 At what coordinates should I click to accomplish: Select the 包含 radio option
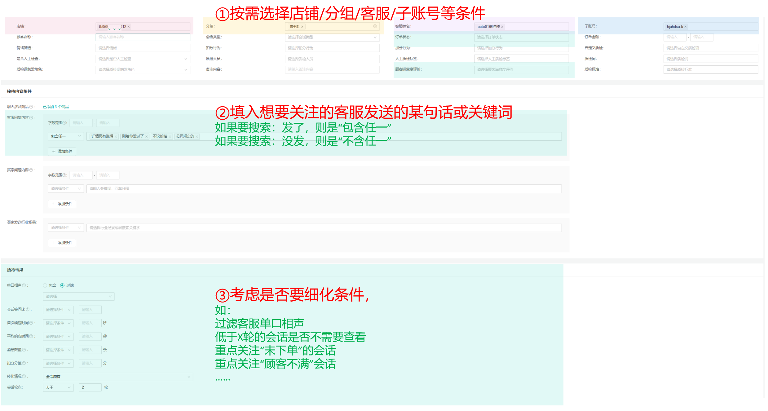45,285
